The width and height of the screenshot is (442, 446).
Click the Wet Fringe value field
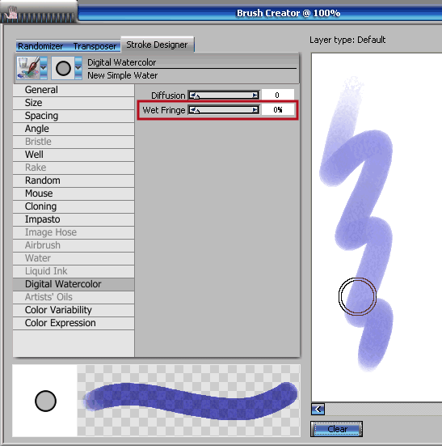tap(278, 110)
